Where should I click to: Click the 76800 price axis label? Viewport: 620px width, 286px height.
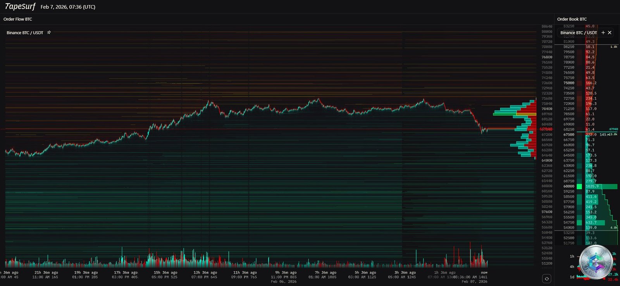[x=547, y=57]
